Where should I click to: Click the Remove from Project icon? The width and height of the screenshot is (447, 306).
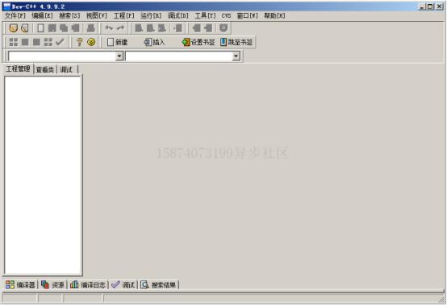[208, 28]
